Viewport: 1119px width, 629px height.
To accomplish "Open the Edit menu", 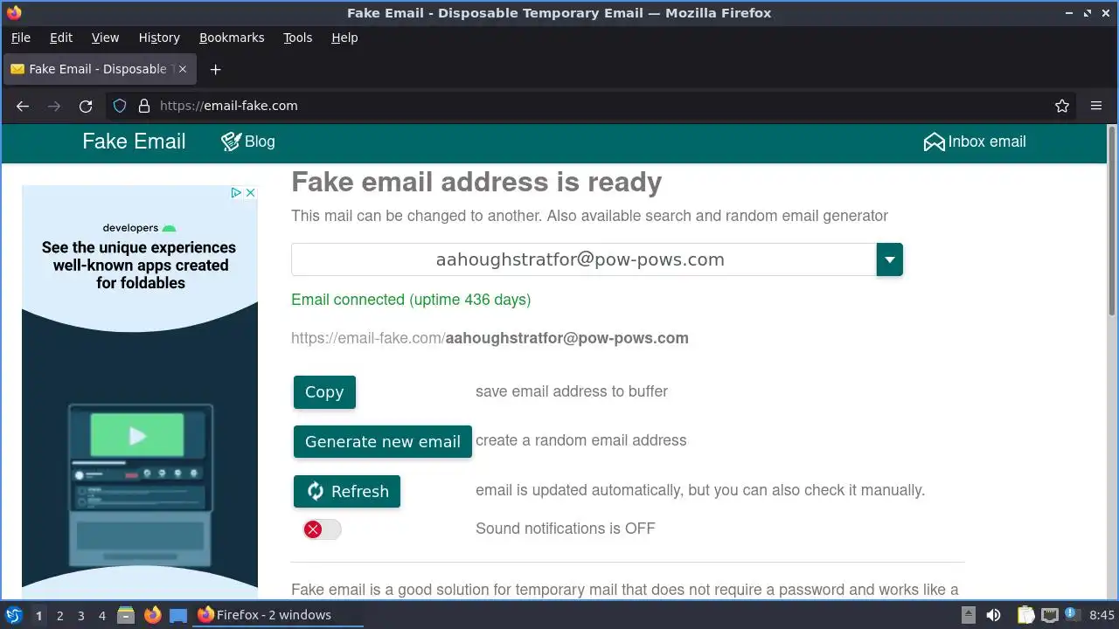I will pyautogui.click(x=61, y=38).
